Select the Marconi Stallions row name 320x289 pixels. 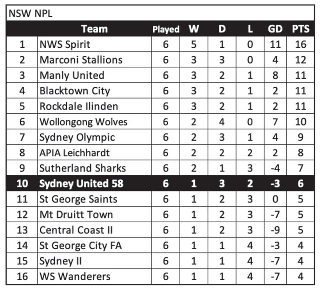(81, 60)
